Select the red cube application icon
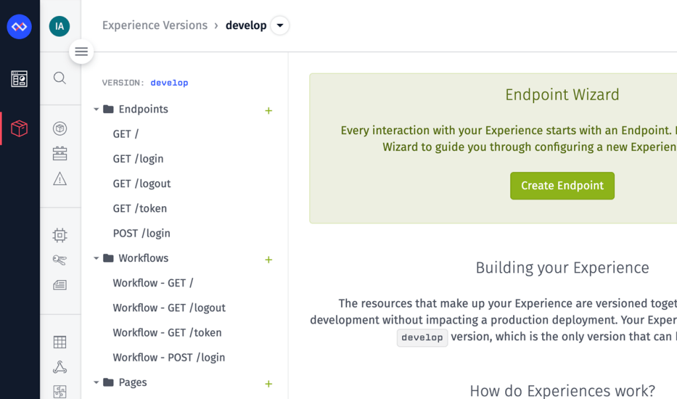The width and height of the screenshot is (677, 399). 19,128
